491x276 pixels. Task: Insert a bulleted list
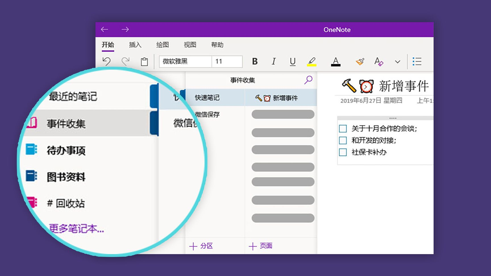417,61
